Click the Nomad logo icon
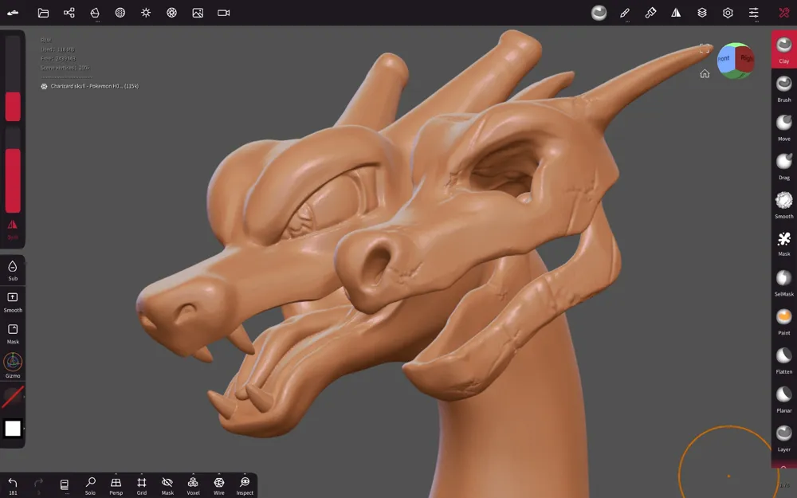797x498 pixels. point(13,13)
